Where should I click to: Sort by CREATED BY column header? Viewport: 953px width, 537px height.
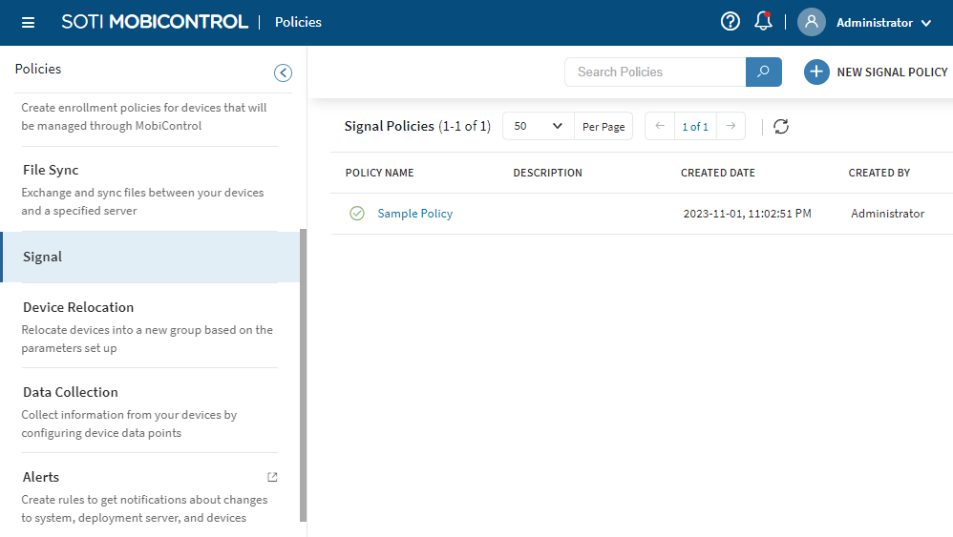coord(879,173)
